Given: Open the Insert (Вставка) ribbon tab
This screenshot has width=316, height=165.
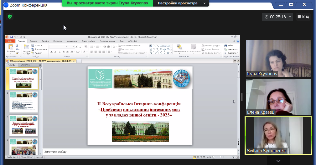Looking at the screenshot, I should tap(33, 41).
